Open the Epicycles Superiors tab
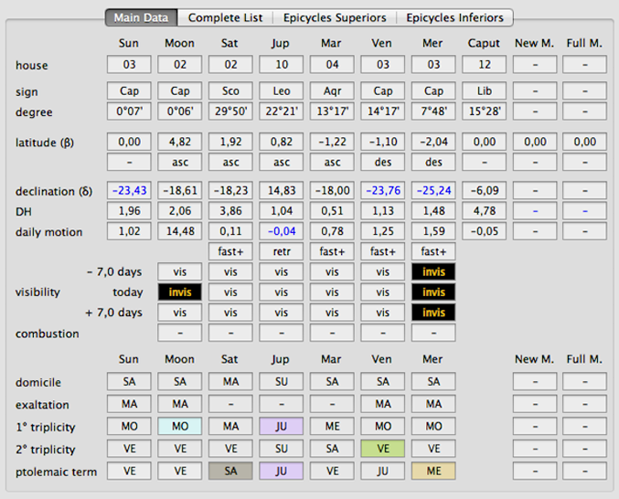The width and height of the screenshot is (619, 499). click(335, 17)
